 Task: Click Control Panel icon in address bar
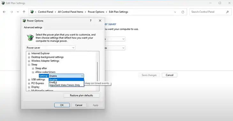32,12
